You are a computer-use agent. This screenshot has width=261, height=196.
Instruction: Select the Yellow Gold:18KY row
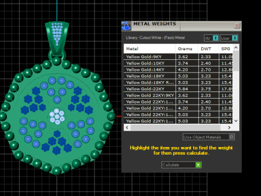[x=178, y=76]
